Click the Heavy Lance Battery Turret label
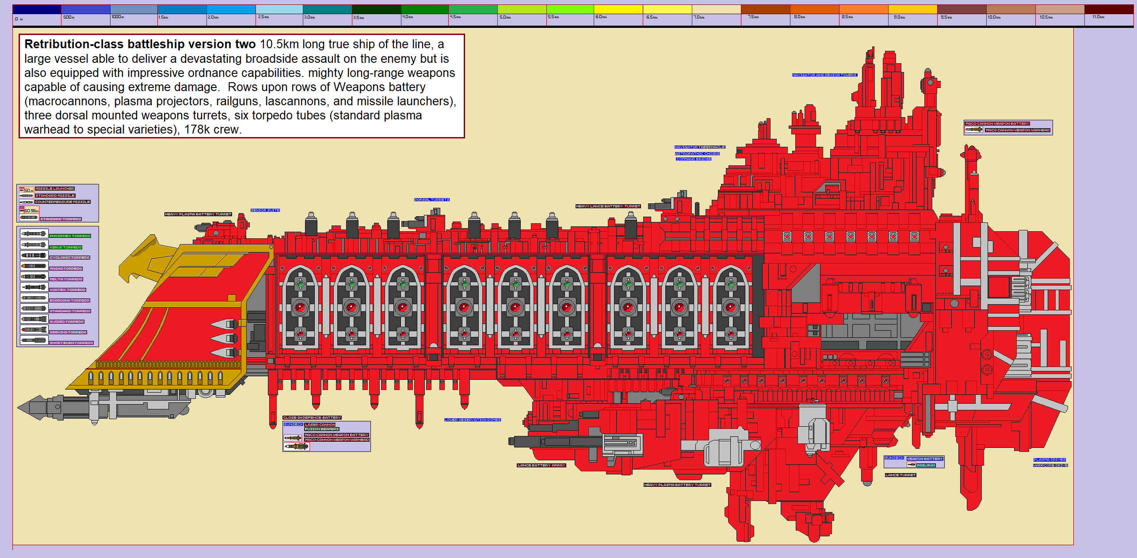 pyautogui.click(x=608, y=206)
